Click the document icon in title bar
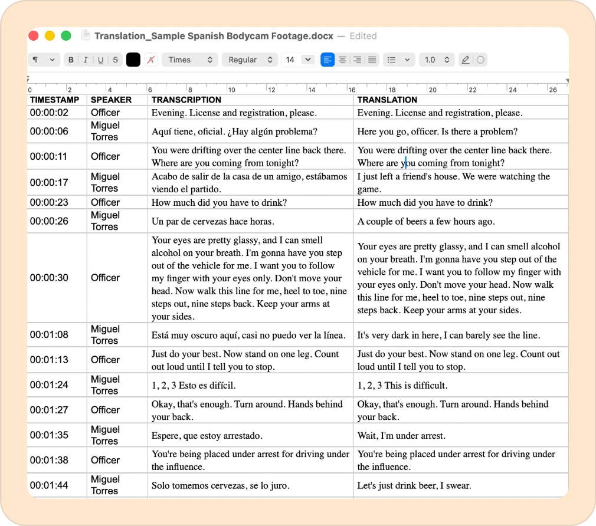 click(86, 36)
